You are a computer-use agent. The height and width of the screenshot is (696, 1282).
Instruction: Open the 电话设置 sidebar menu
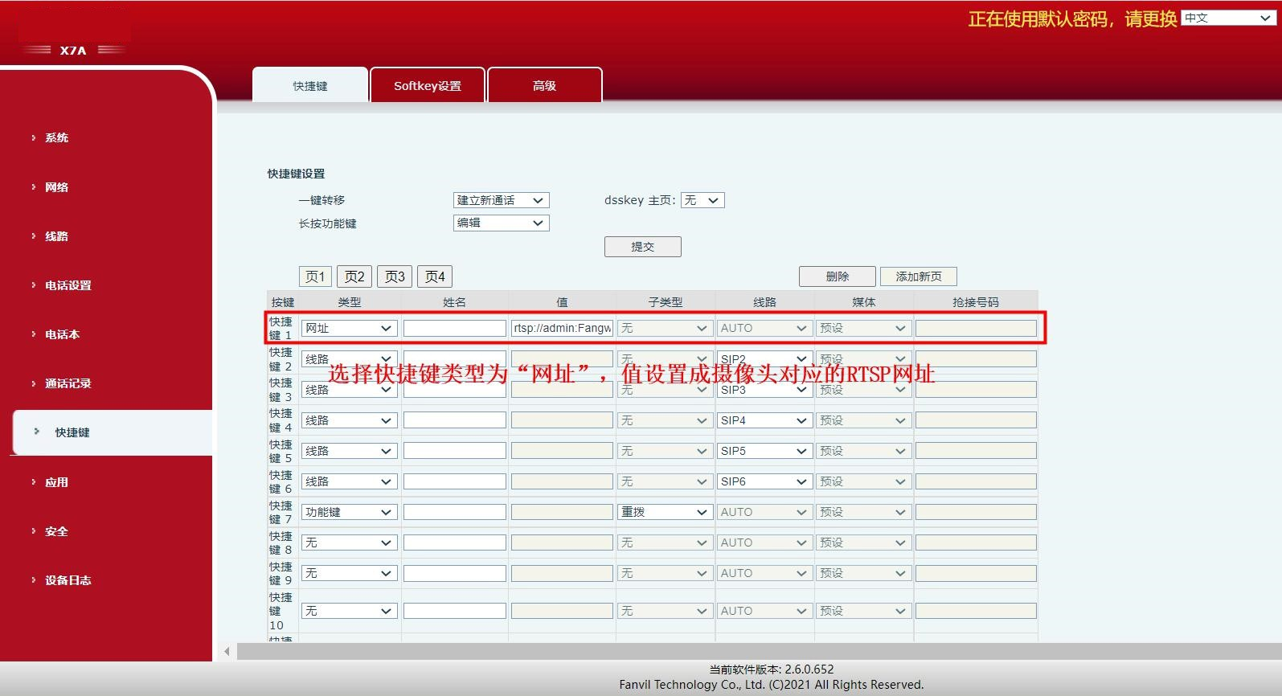68,285
